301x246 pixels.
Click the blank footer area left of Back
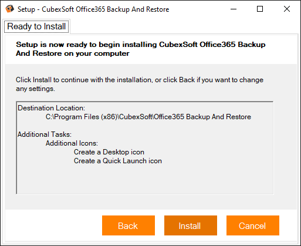click(x=53, y=225)
